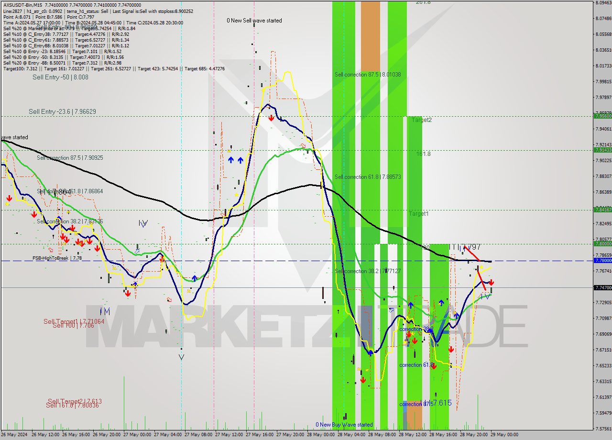Click the '27 May 16:00' time axis label
Image resolution: width=612 pixels, height=440 pixels.
pyautogui.click(x=260, y=435)
